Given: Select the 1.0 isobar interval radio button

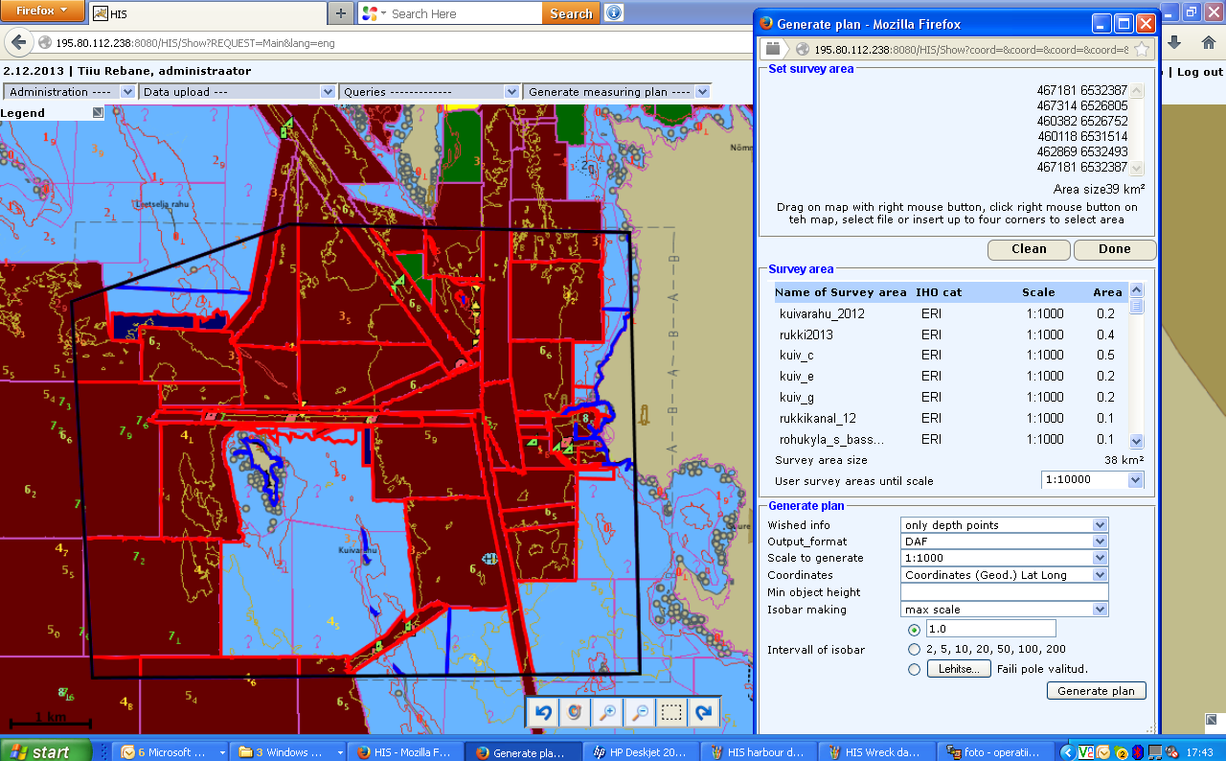Looking at the screenshot, I should pos(914,630).
